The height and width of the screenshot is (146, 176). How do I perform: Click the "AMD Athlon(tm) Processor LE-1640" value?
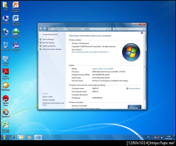[105, 72]
